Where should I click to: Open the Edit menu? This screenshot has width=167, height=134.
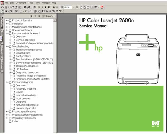12,3
